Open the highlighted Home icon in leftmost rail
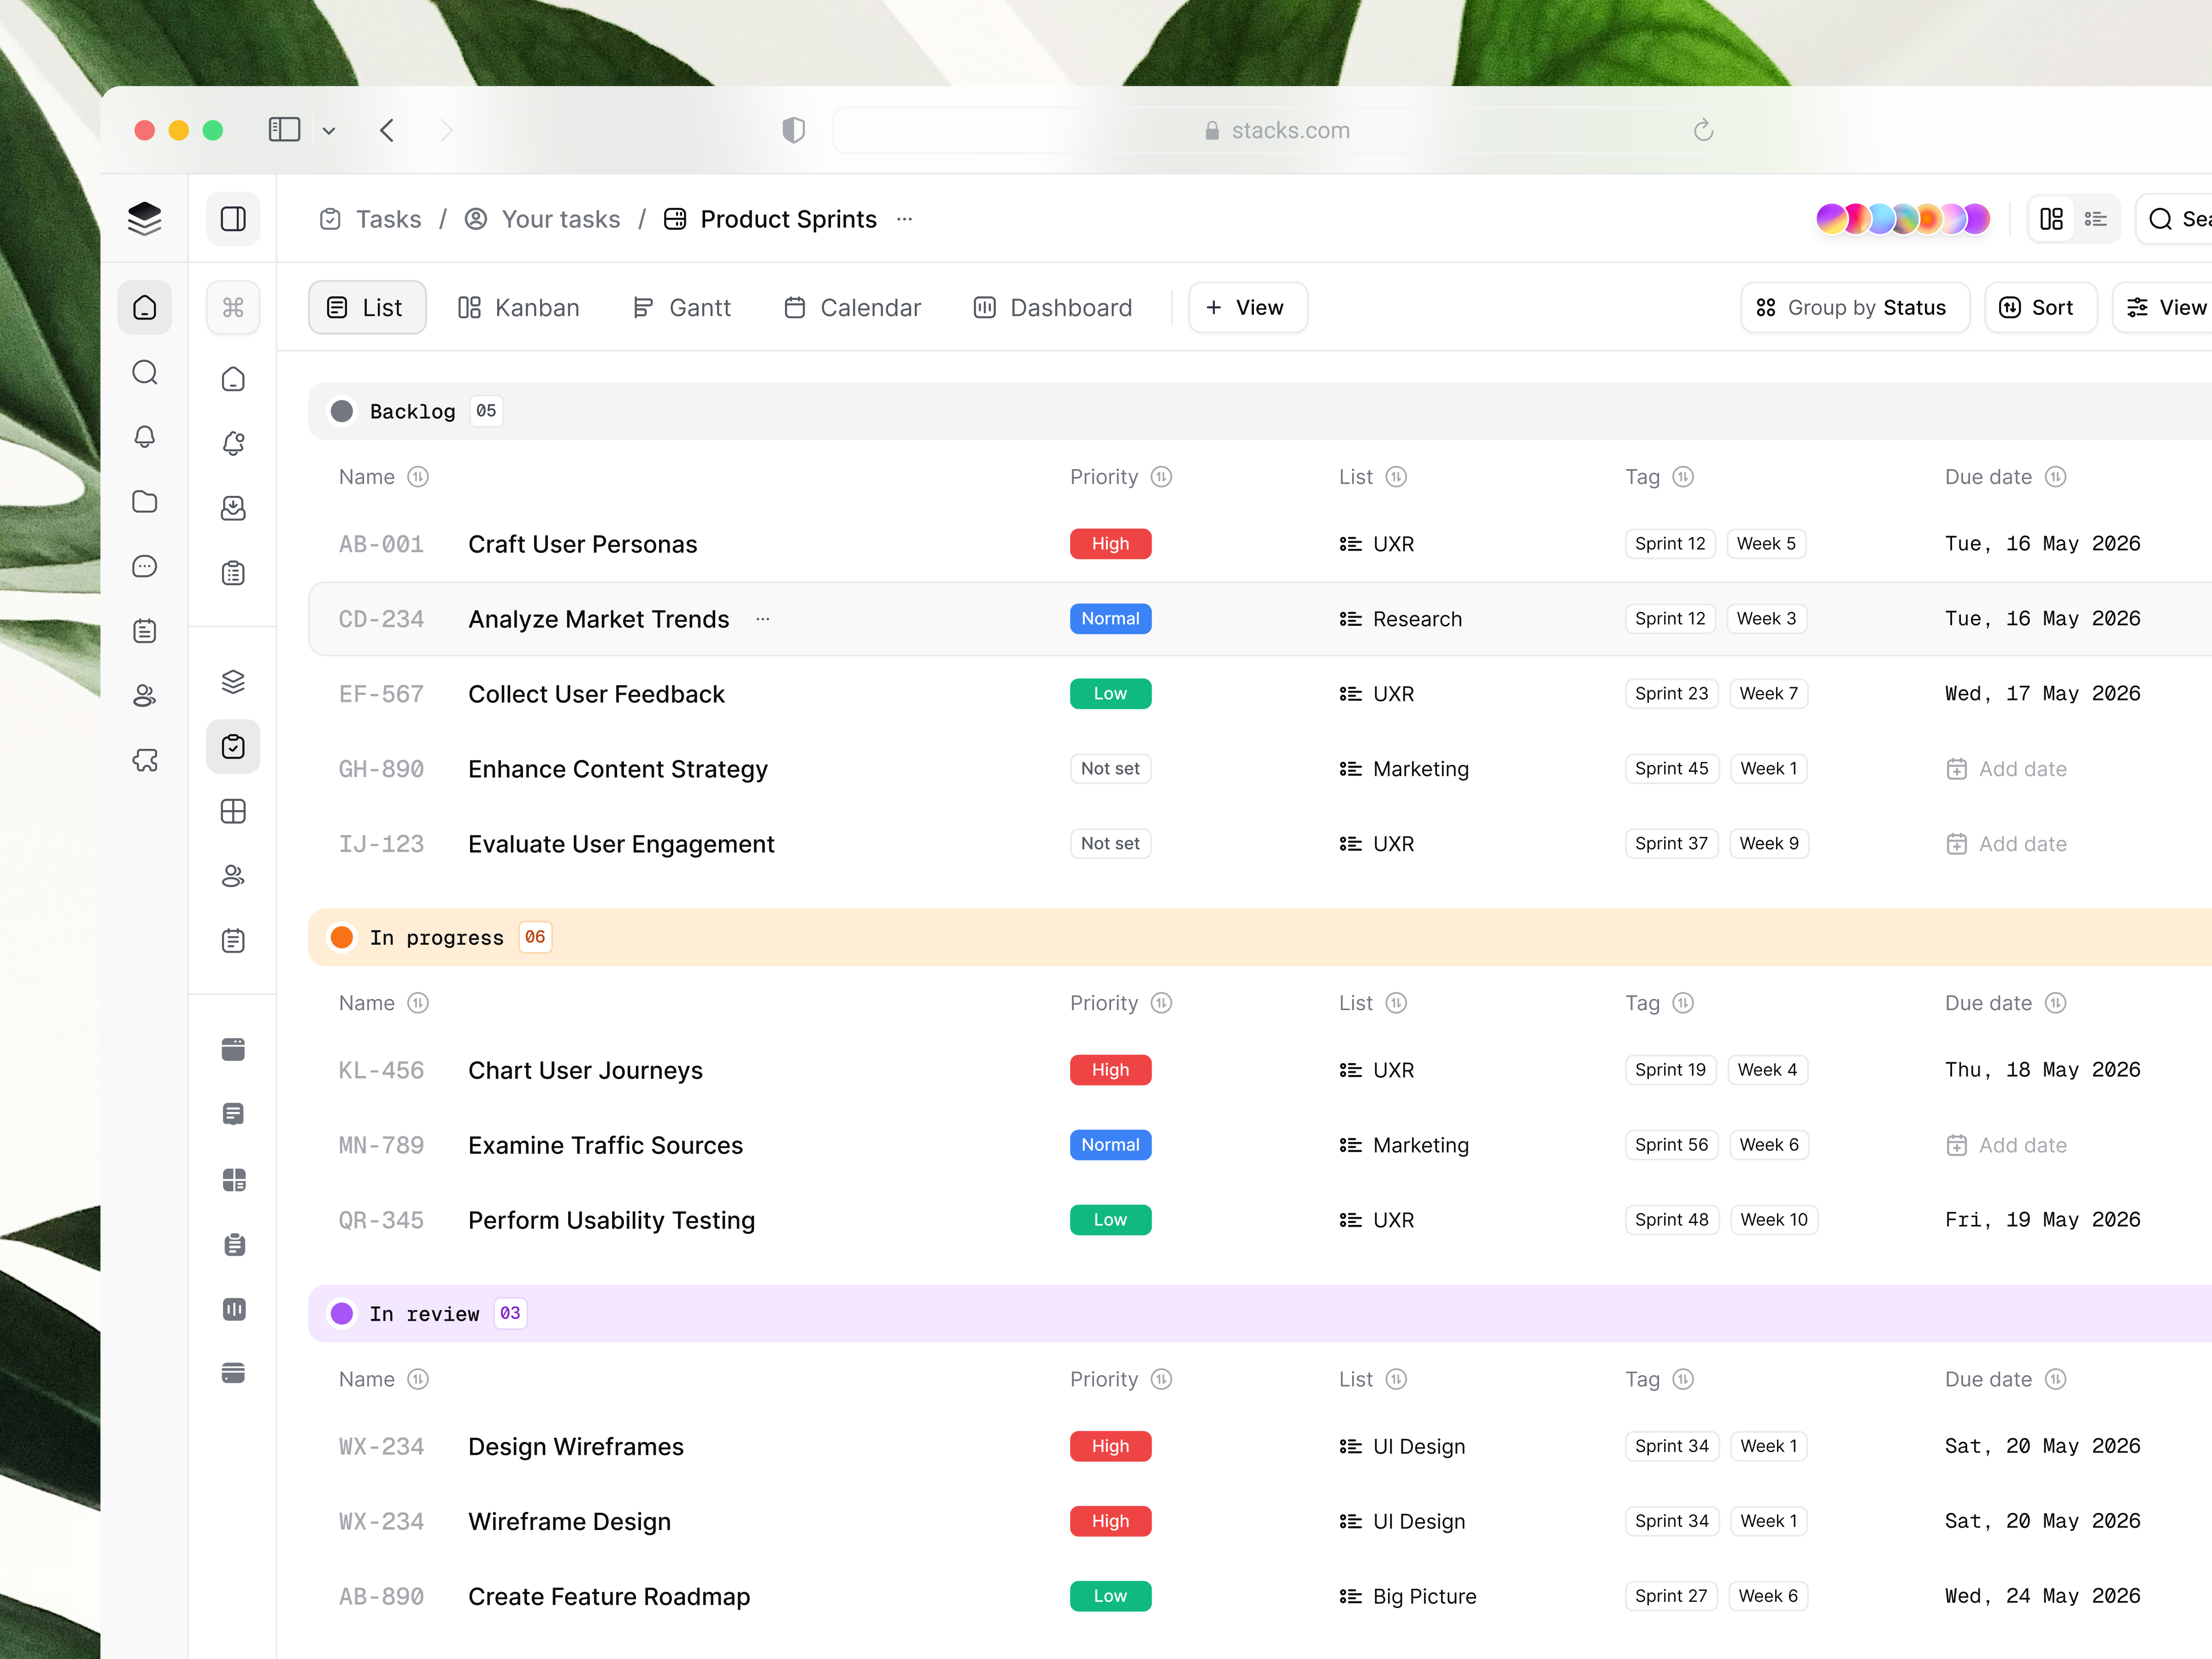Screen dimensions: 2212x1659 click(145, 307)
